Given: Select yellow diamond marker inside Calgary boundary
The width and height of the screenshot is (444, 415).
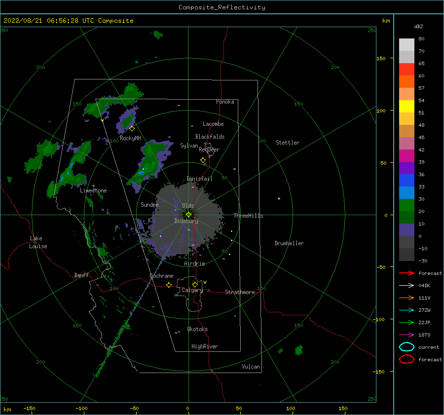Looking at the screenshot, I should click(195, 284).
